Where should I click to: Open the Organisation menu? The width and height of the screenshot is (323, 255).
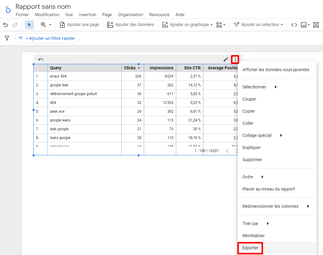click(x=130, y=15)
